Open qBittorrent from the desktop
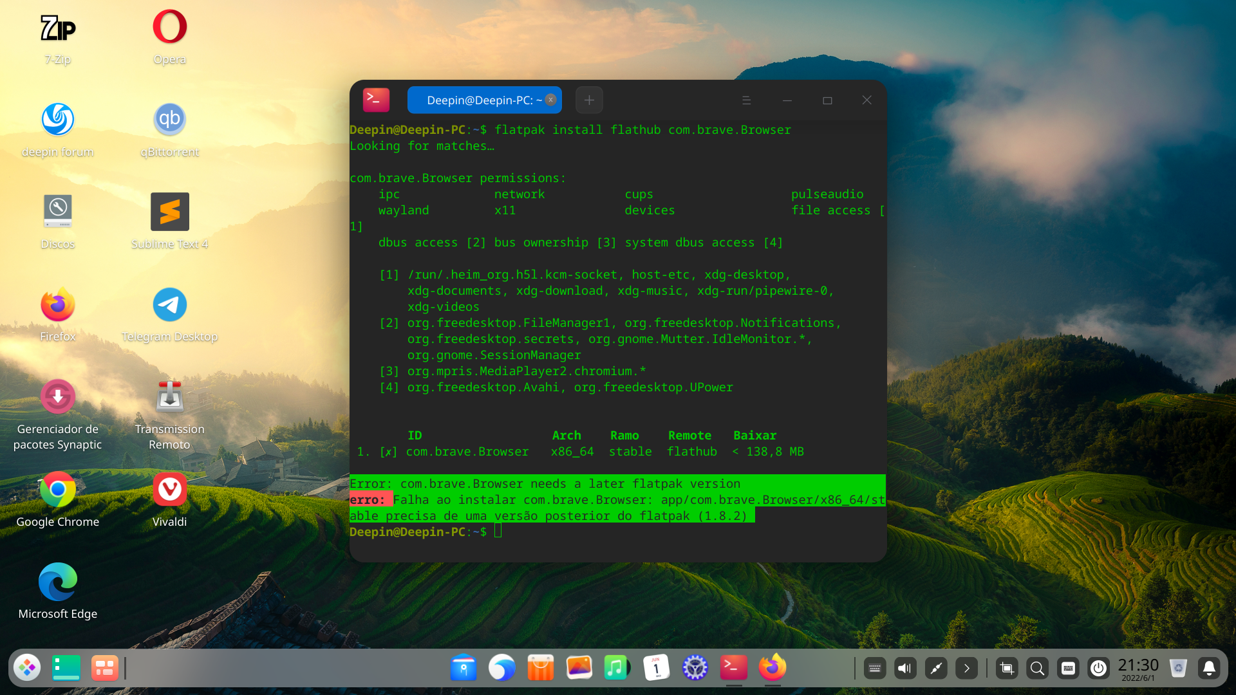The width and height of the screenshot is (1236, 695). tap(169, 118)
